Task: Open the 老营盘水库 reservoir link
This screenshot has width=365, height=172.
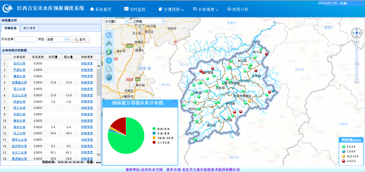Action: tap(20, 83)
